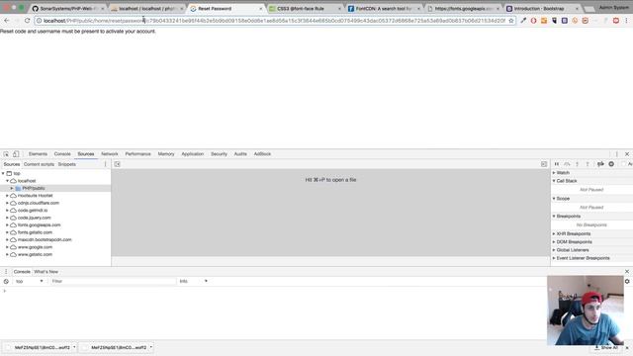The width and height of the screenshot is (633, 356).
Task: Select the inspect element picker icon
Action: [6, 154]
